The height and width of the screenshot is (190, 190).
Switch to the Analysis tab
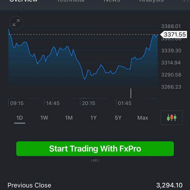tap(151, 1)
